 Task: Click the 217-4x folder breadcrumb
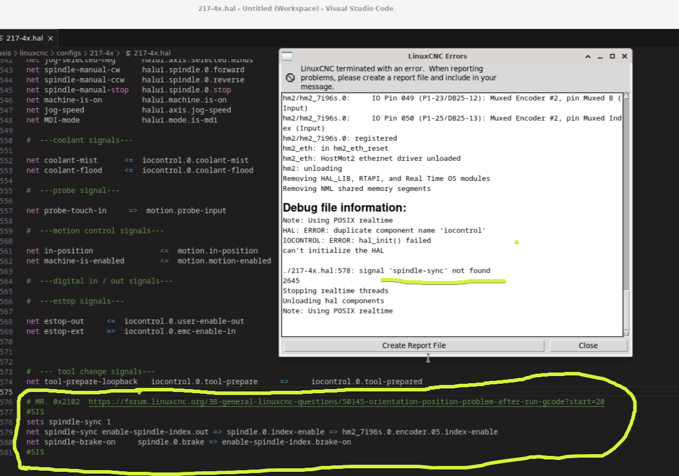click(101, 53)
